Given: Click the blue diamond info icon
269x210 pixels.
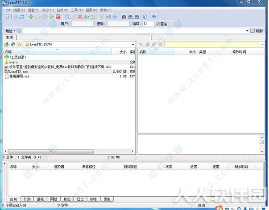Looking at the screenshot, I should [115, 17].
